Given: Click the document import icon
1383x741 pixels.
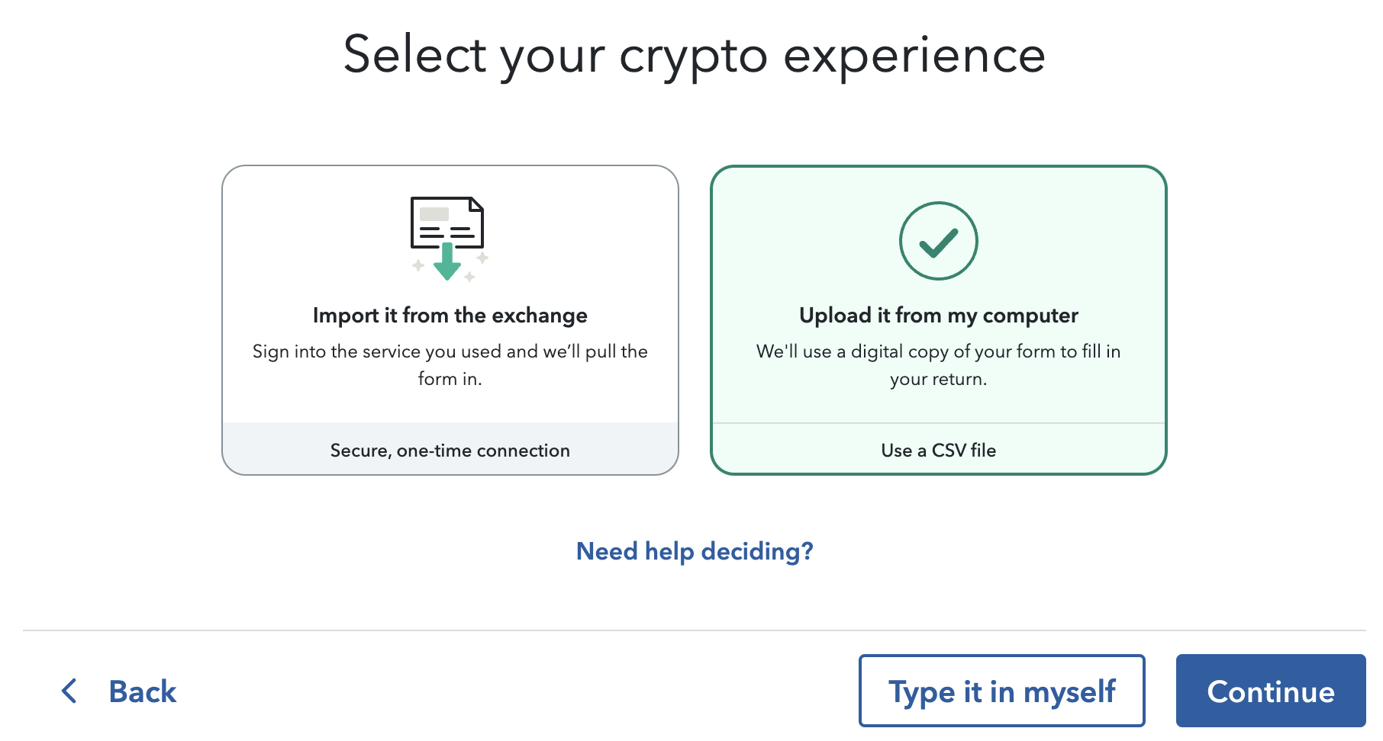Looking at the screenshot, I should point(449,225).
